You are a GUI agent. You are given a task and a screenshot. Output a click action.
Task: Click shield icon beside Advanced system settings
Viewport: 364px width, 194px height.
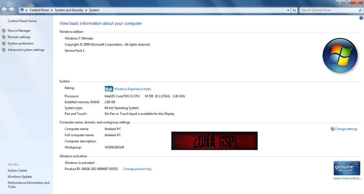[x=4, y=50]
